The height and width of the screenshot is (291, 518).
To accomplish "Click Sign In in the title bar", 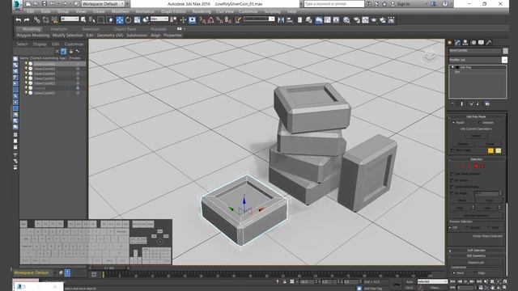I will click(403, 4).
